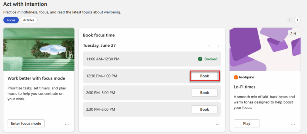Open the Articles tab
Viewport: 307px width, 134px height.
[x=29, y=20]
